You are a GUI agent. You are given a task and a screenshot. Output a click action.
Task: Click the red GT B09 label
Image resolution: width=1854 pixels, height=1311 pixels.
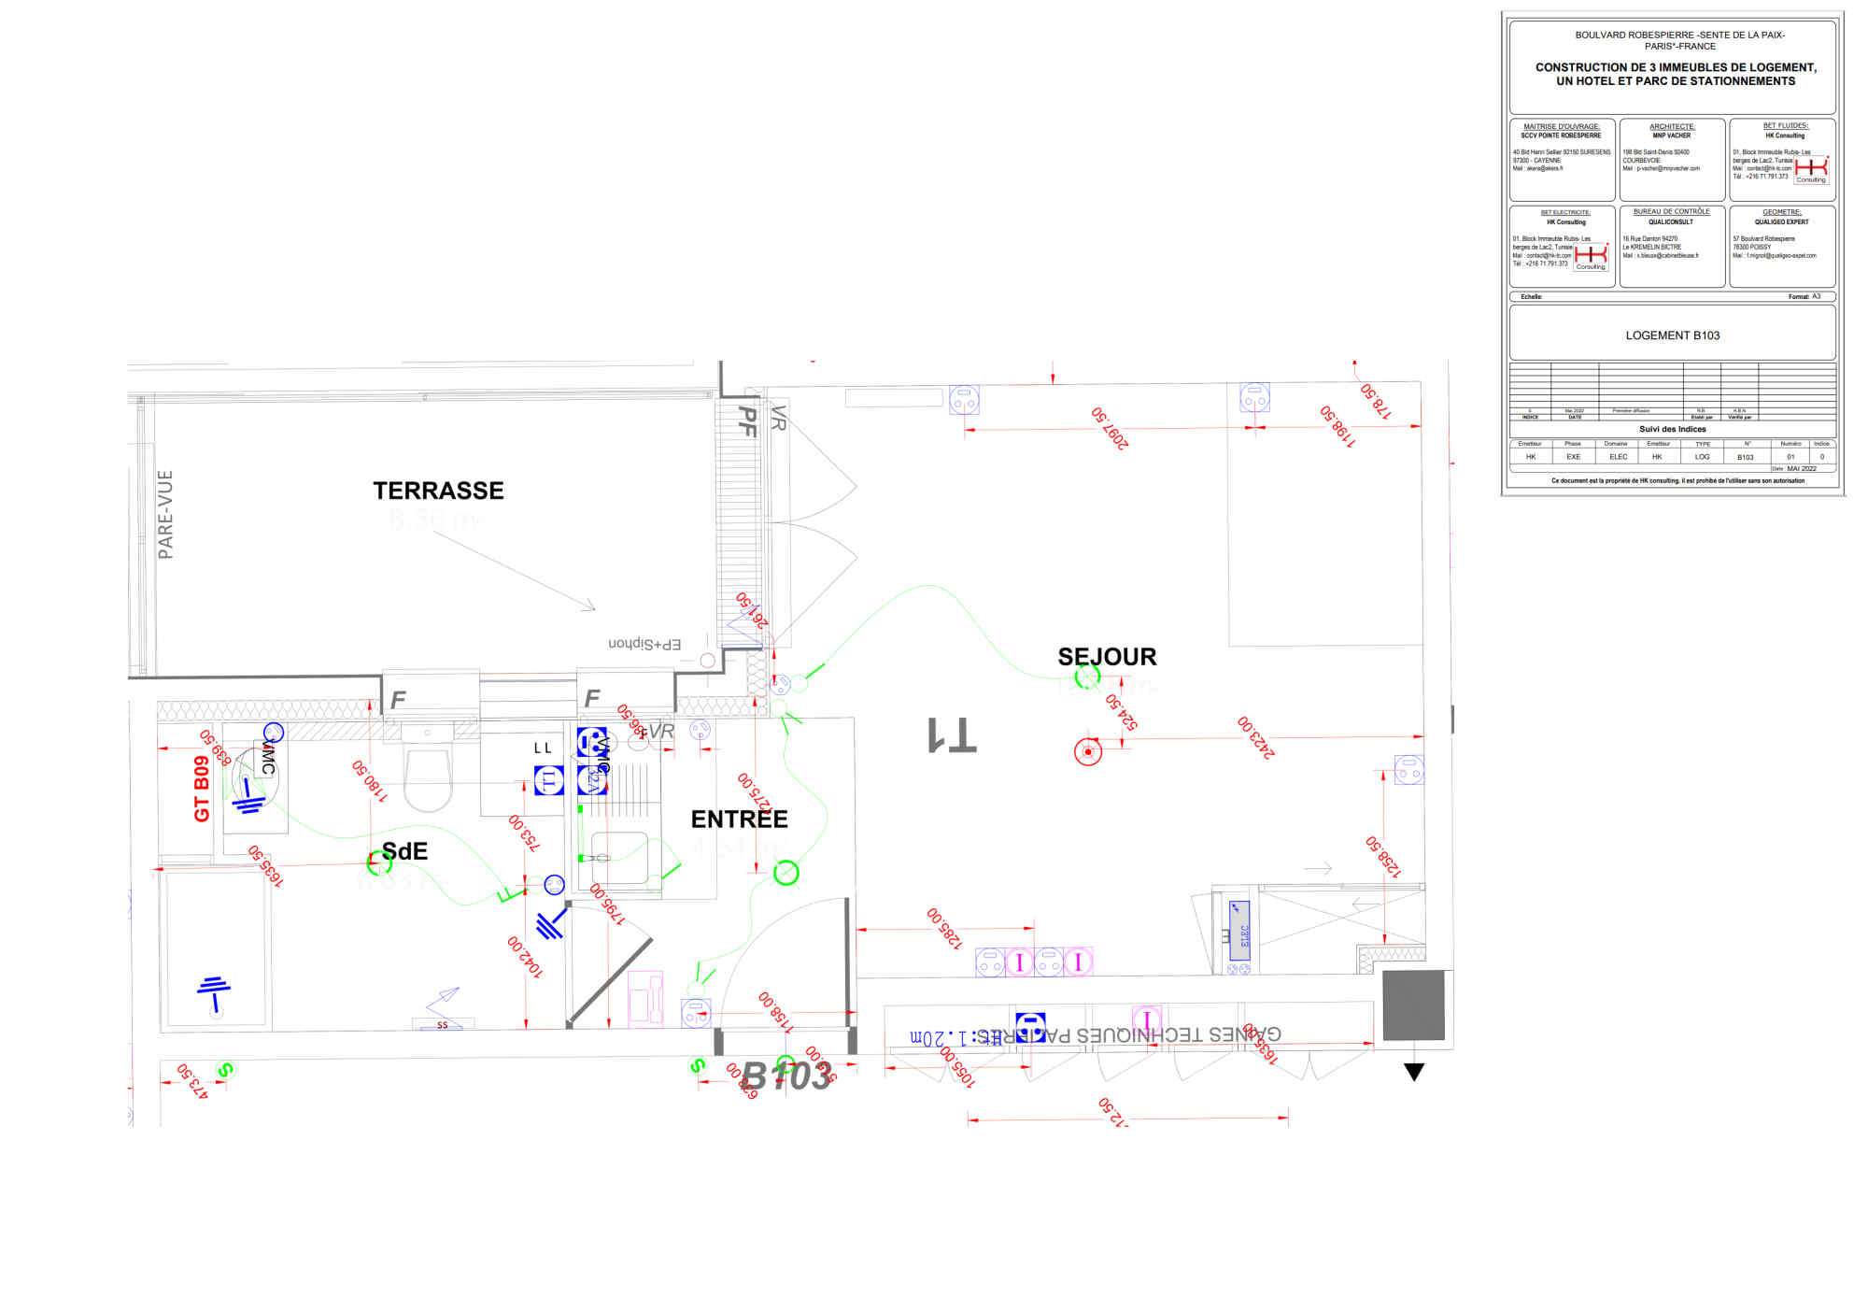[202, 789]
